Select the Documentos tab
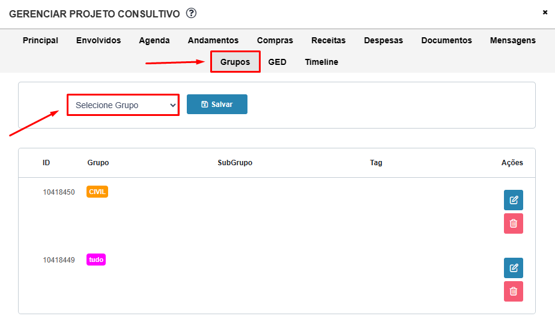The width and height of the screenshot is (555, 322). point(446,40)
